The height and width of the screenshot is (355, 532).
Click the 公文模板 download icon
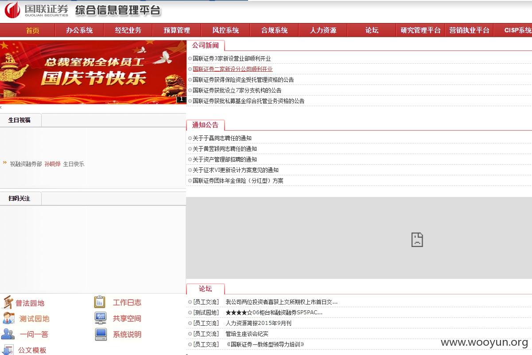pyautogui.click(x=8, y=350)
